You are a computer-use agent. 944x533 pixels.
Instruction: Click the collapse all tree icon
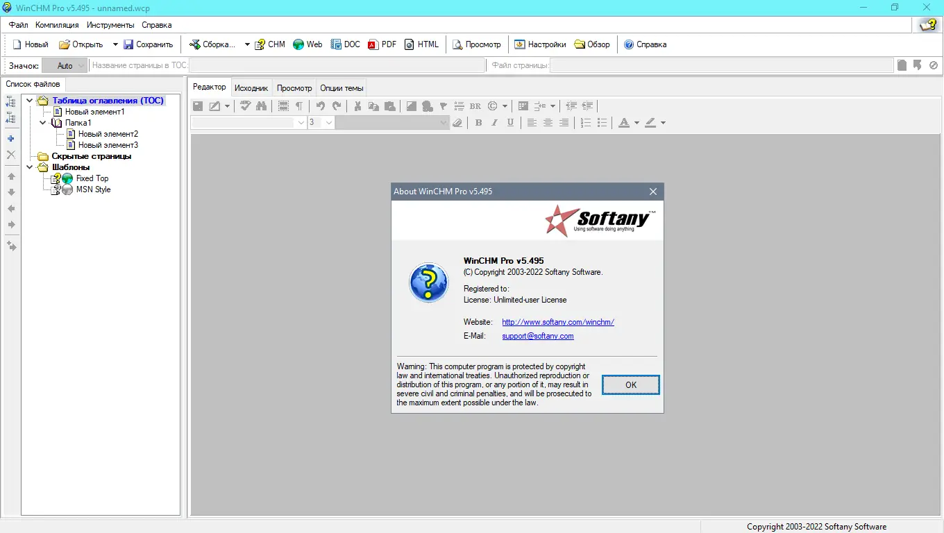[11, 118]
